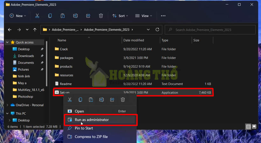Open the Crack folder

[x=64, y=49]
